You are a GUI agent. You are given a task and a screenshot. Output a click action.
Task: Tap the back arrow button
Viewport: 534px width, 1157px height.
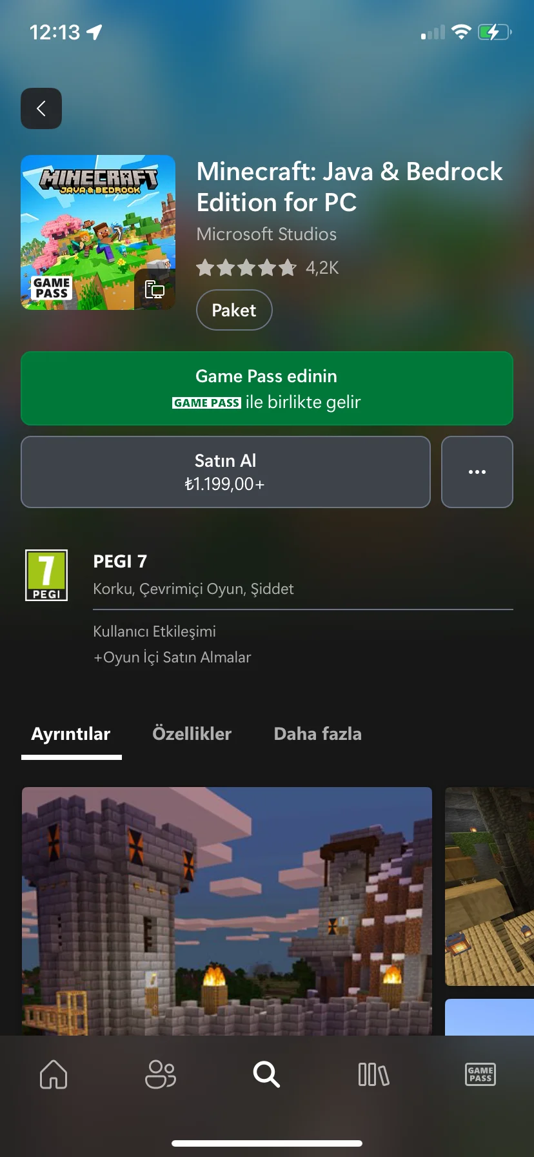pos(41,108)
